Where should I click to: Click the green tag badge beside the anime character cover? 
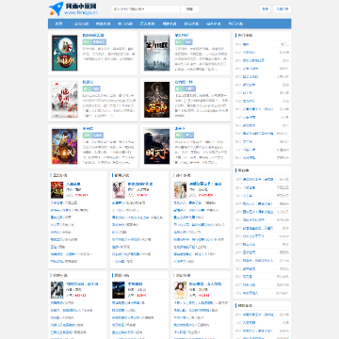tap(87, 136)
